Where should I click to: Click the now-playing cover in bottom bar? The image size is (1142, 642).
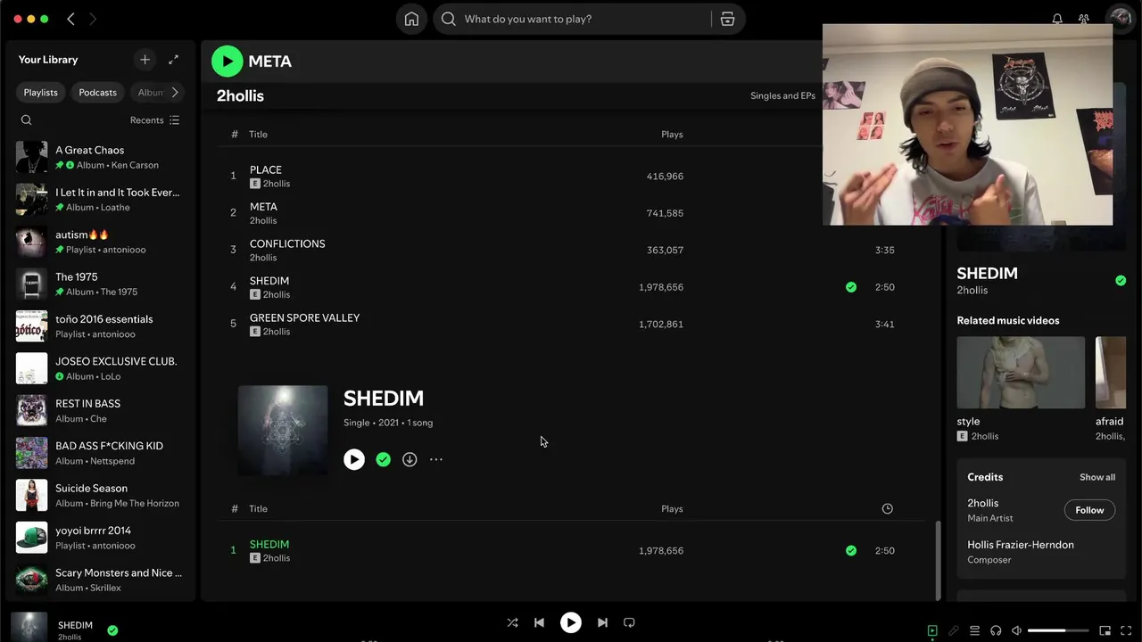pyautogui.click(x=29, y=627)
